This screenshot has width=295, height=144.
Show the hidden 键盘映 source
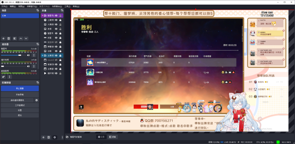(56, 42)
